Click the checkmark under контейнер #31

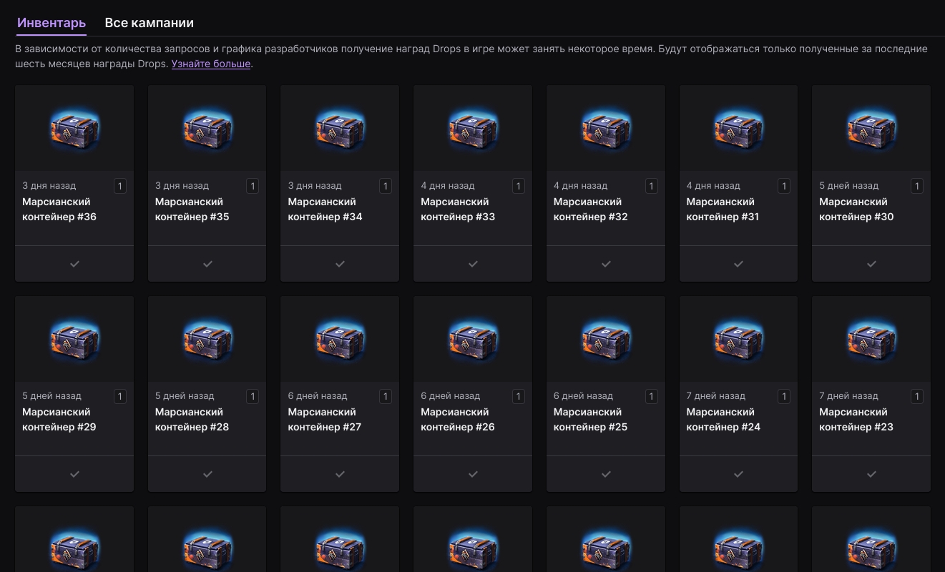738,264
